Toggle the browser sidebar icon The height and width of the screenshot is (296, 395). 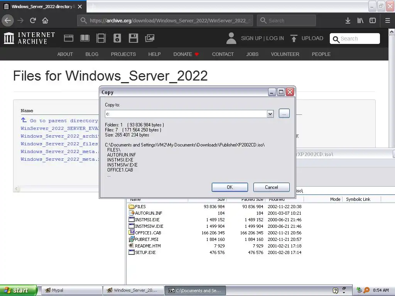373,21
